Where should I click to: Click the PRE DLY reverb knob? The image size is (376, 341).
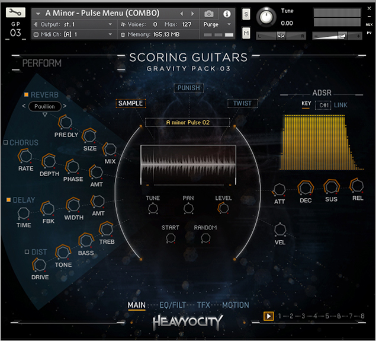[65, 122]
